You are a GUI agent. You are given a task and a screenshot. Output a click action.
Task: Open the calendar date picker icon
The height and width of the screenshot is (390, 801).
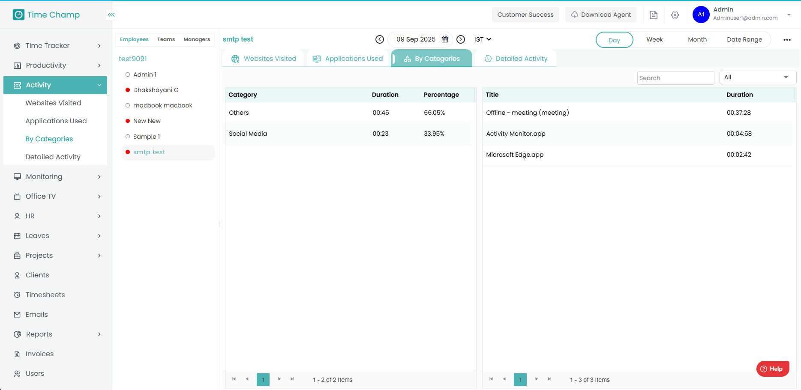point(445,39)
